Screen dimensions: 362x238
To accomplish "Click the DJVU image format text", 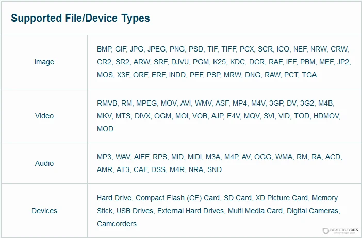I will 180,62.
